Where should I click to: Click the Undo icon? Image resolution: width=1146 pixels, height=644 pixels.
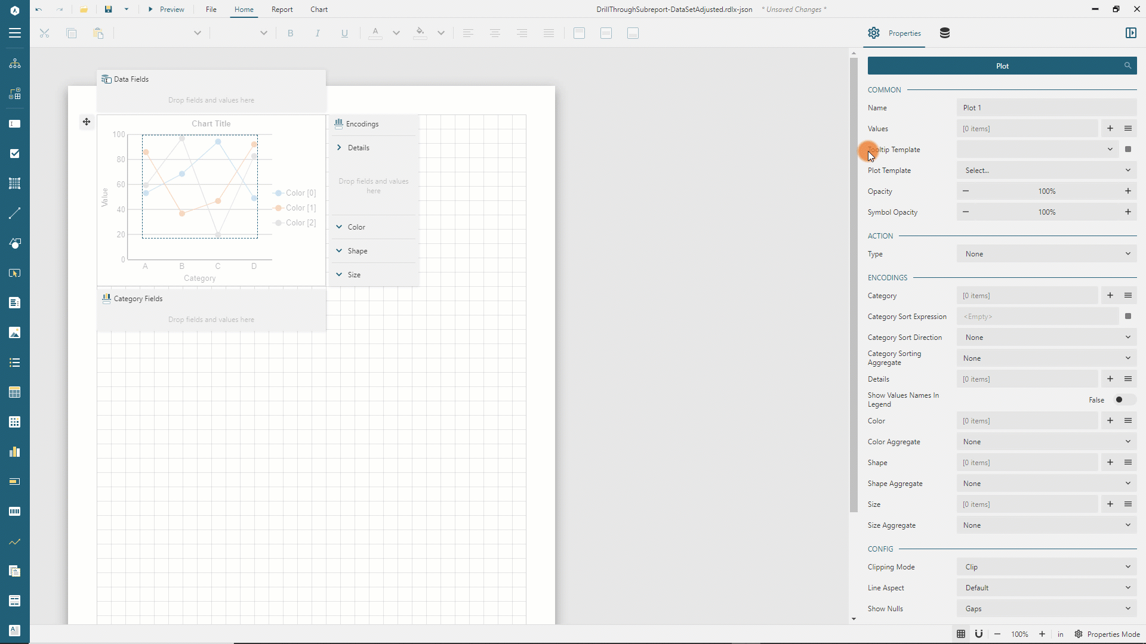tap(39, 10)
